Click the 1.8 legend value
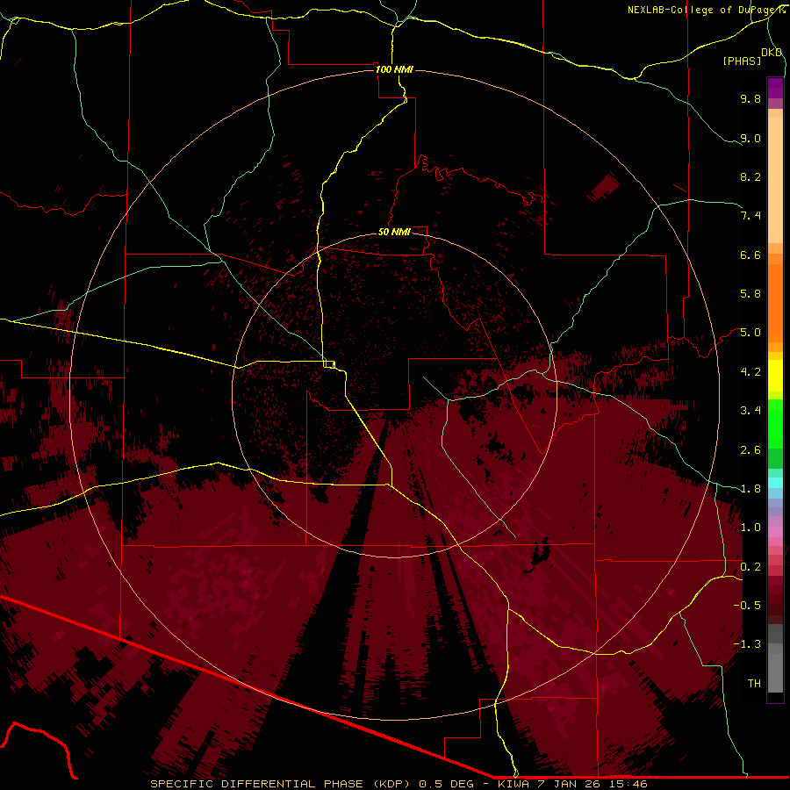Image resolution: width=790 pixels, height=790 pixels. 750,489
